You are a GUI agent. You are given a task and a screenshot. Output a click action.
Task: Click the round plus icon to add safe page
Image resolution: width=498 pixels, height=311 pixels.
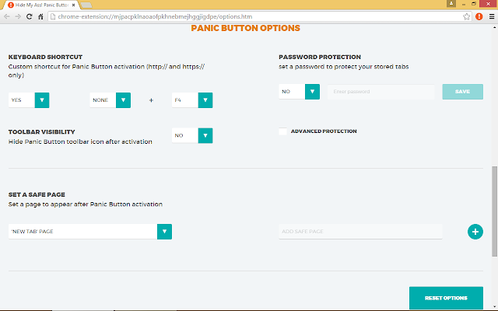[x=475, y=232]
